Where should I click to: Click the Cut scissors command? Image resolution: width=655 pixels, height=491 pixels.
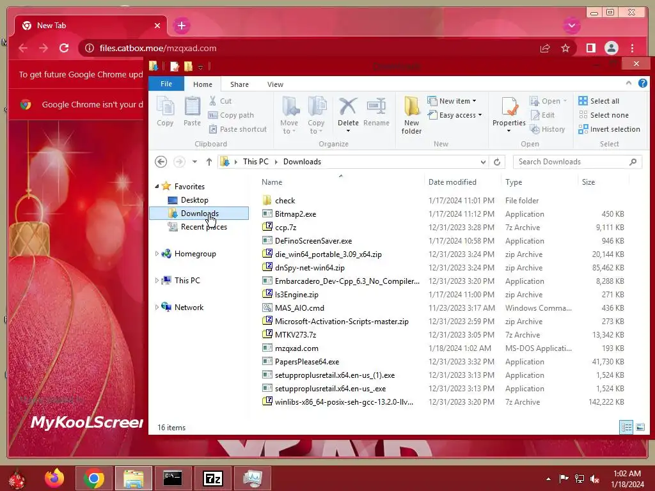pyautogui.click(x=220, y=101)
